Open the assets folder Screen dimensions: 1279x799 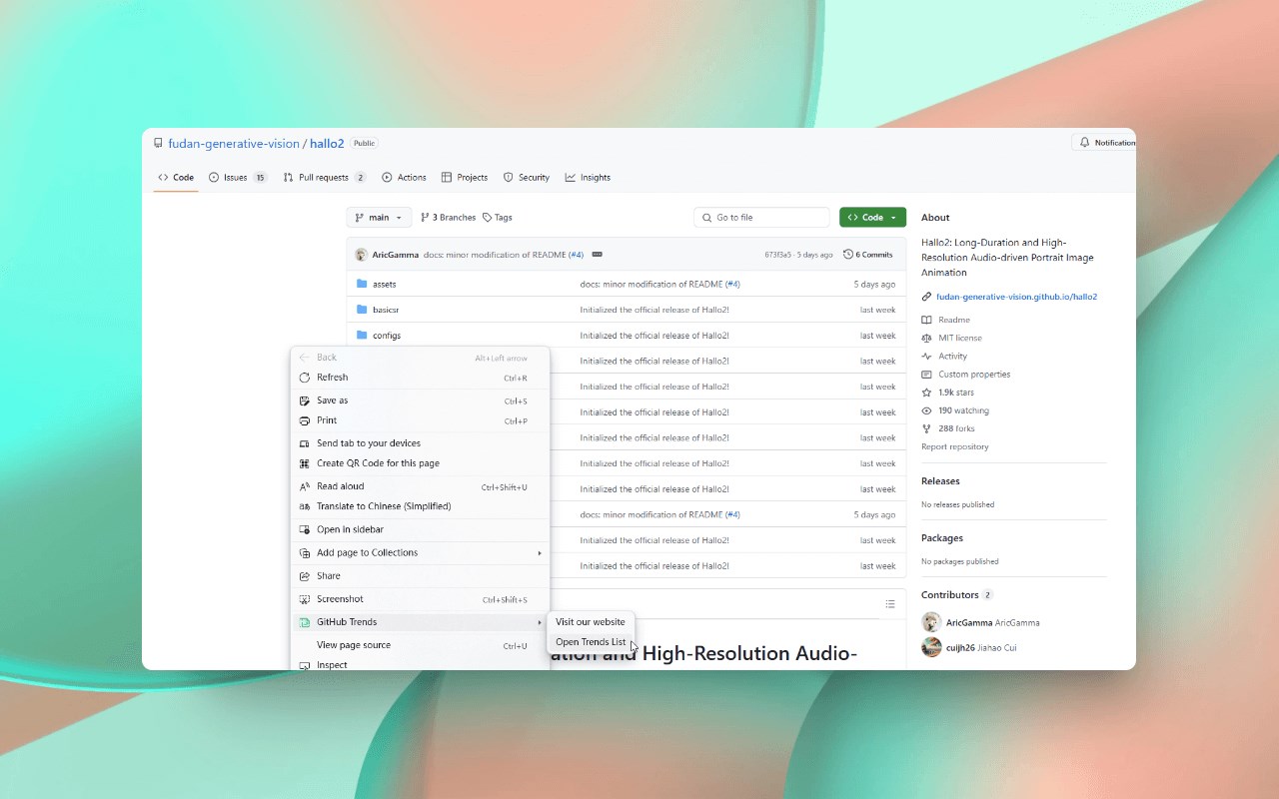[x=385, y=285]
